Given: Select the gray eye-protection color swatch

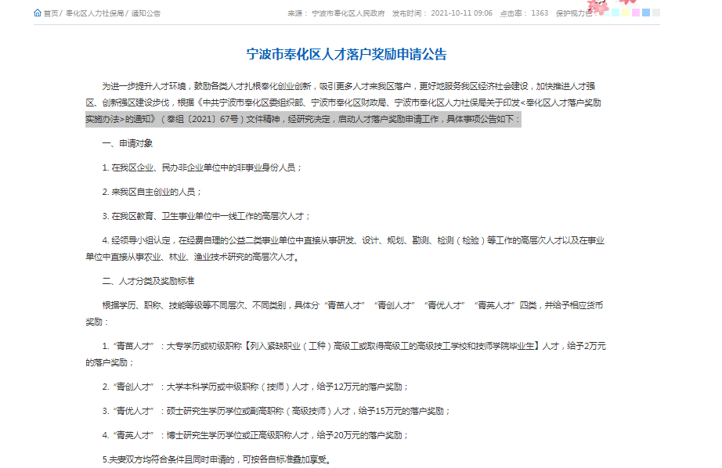Looking at the screenshot, I should coord(655,13).
